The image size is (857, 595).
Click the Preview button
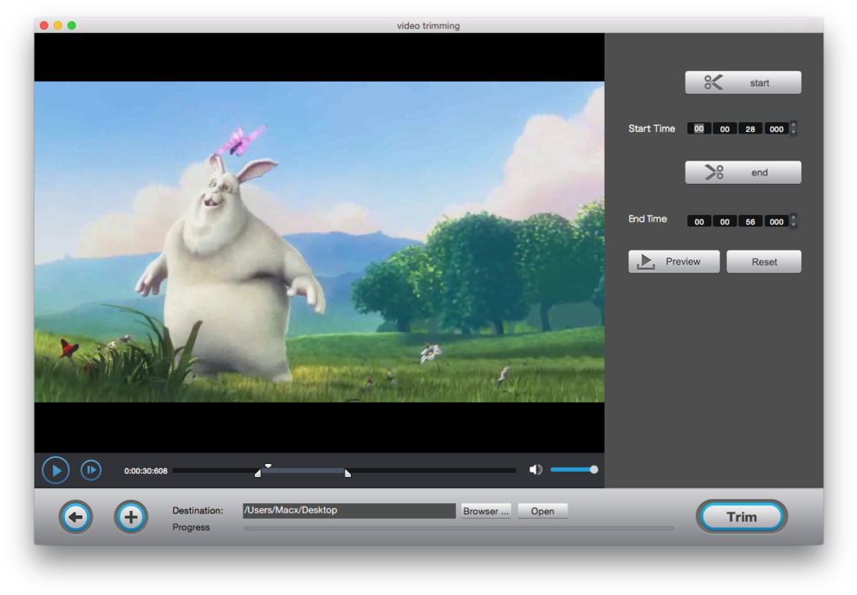674,261
